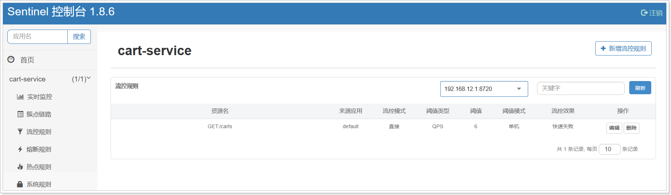Viewport: 671px width, 195px height.
Task: Click the (1/1) instance count
Action: point(79,79)
